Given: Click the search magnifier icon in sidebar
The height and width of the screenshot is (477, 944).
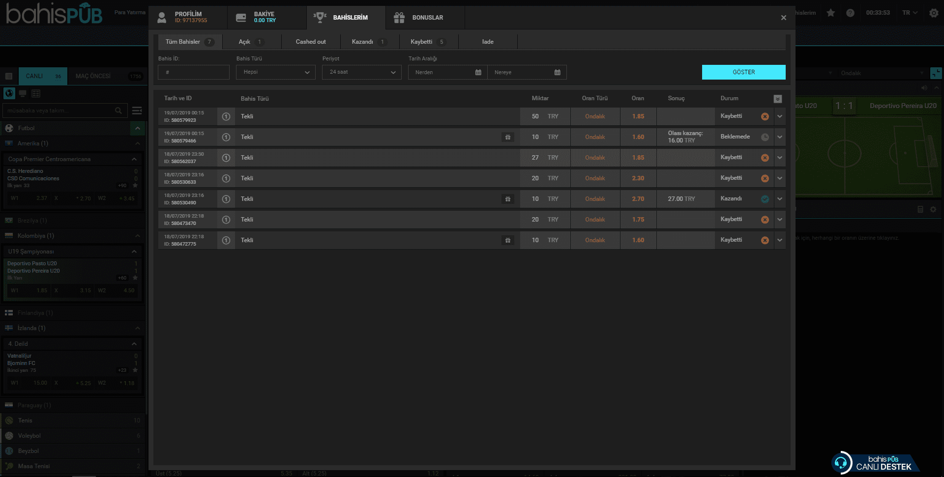Looking at the screenshot, I should click(118, 111).
